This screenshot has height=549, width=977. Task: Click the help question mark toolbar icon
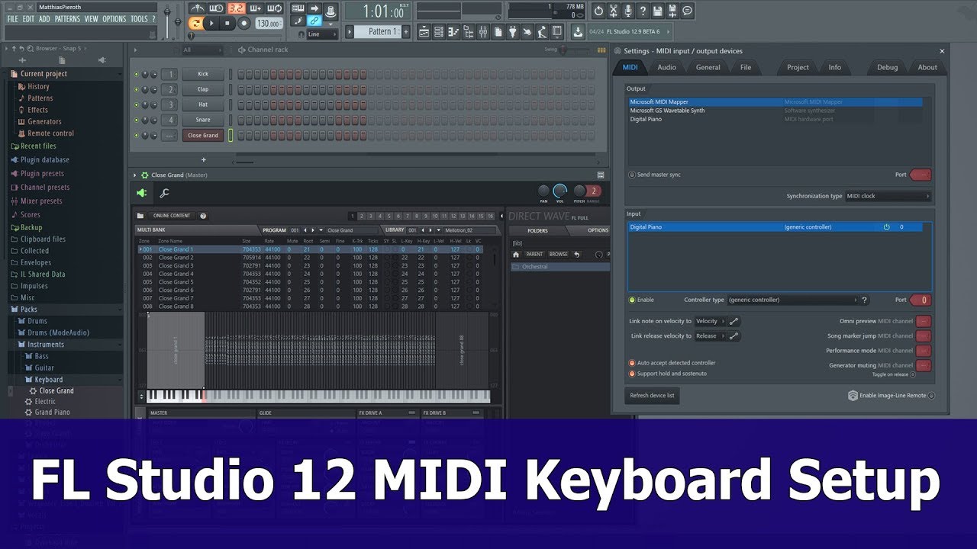[x=643, y=10]
